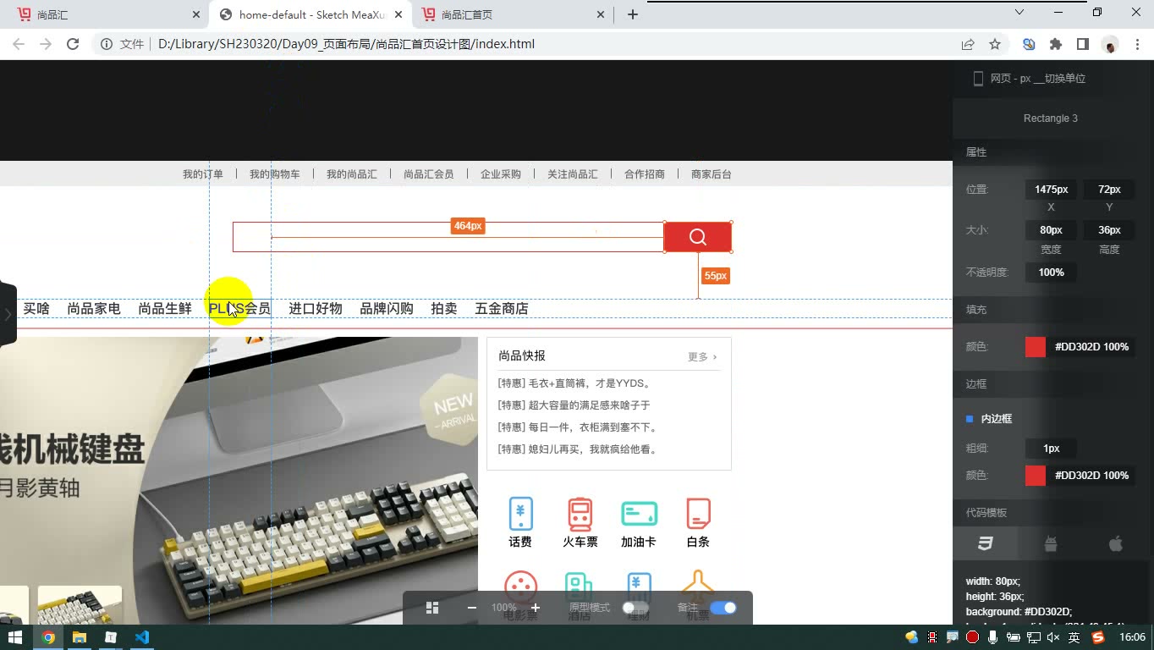Click the border color #DD302D swatch
The width and height of the screenshot is (1154, 650).
click(x=1036, y=476)
